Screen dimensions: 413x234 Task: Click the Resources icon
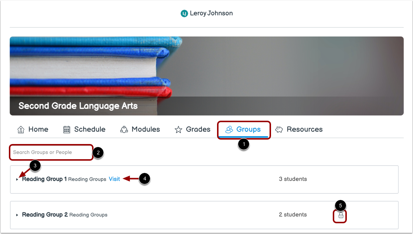tap(279, 129)
